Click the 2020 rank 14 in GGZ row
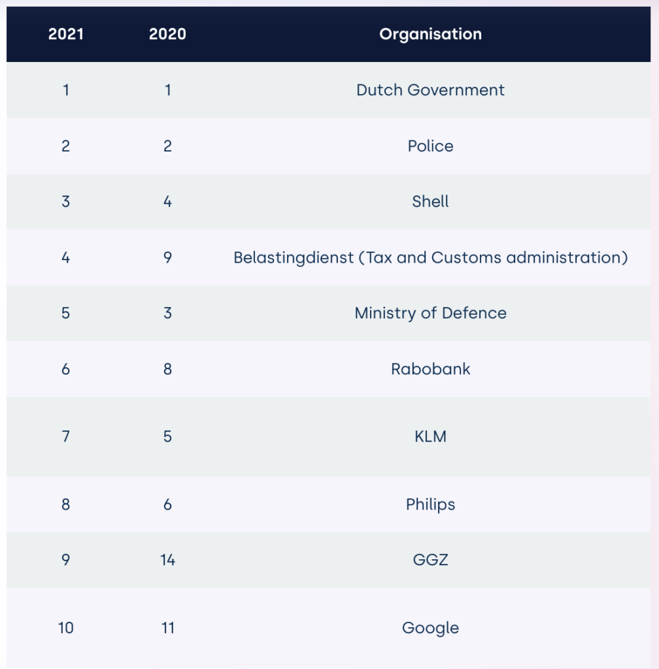Screen dimensions: 659x669 coord(167,560)
